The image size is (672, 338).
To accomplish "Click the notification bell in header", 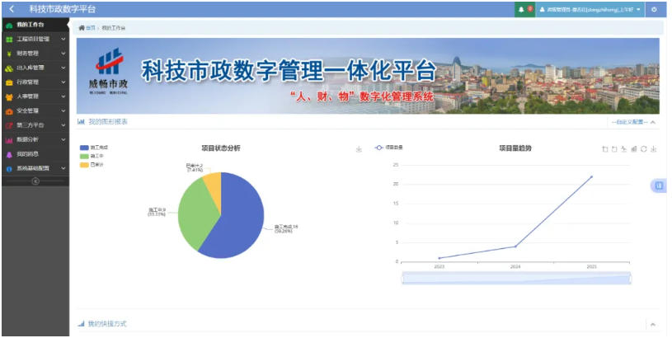I will pyautogui.click(x=521, y=9).
